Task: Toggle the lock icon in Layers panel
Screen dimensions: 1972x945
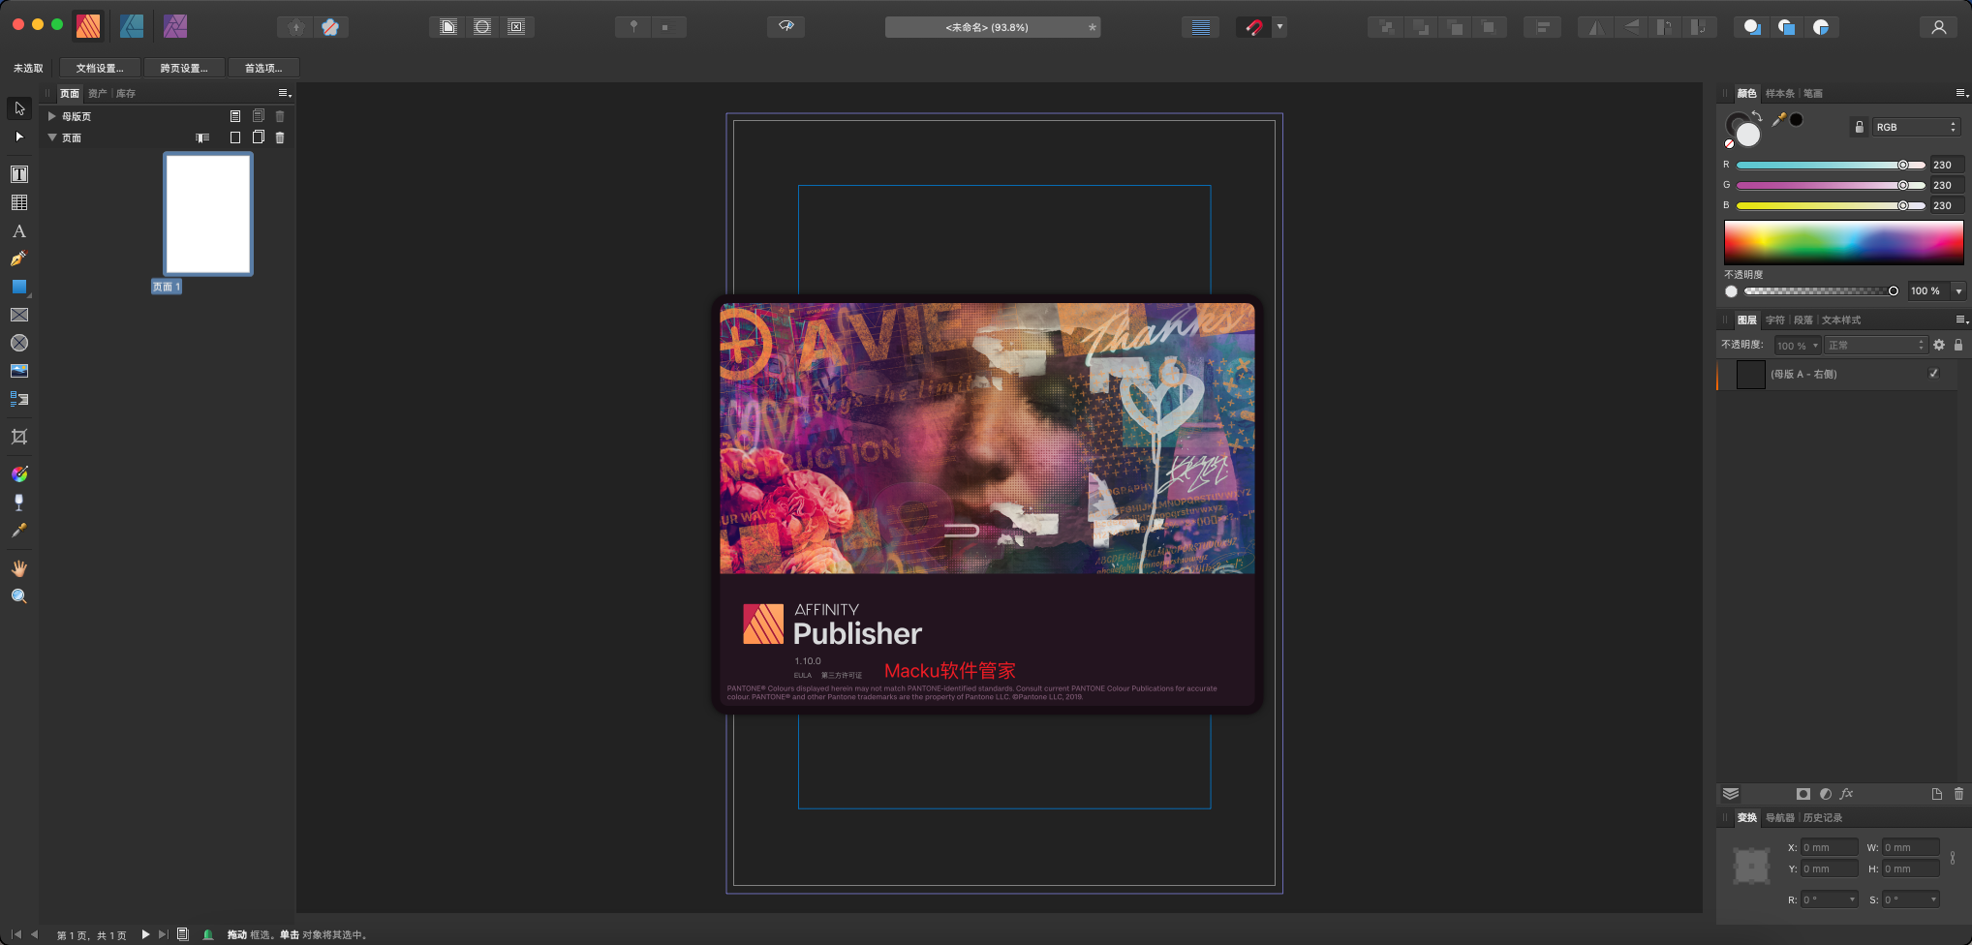Action: (1958, 345)
